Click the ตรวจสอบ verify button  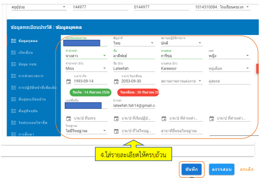point(222,169)
